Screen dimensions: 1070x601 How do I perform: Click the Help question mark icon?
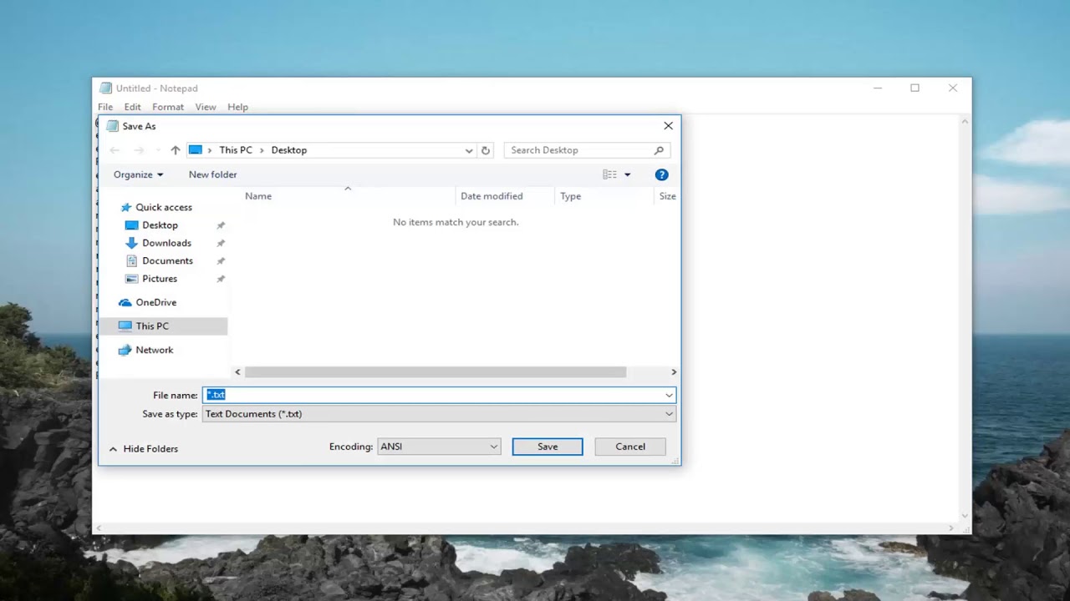(x=661, y=174)
